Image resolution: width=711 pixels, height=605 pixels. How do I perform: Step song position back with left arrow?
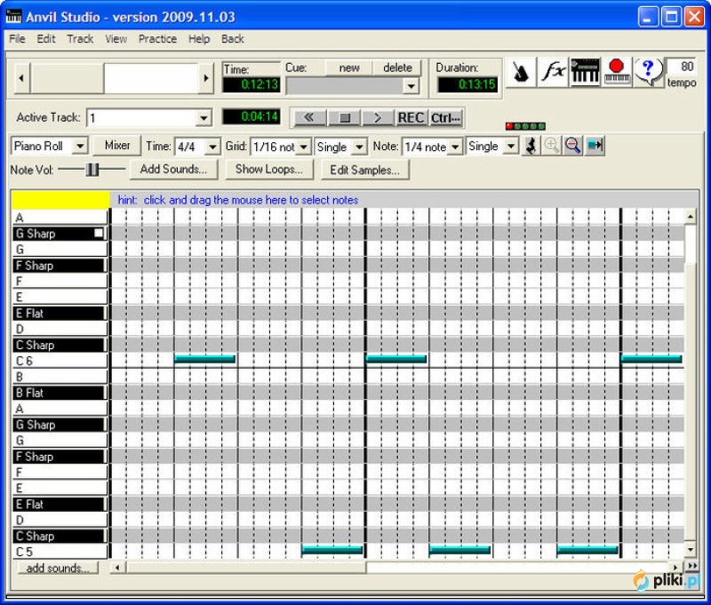[x=21, y=78]
